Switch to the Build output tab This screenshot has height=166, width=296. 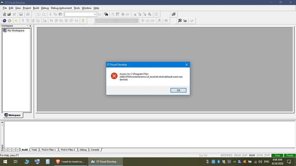(25, 150)
